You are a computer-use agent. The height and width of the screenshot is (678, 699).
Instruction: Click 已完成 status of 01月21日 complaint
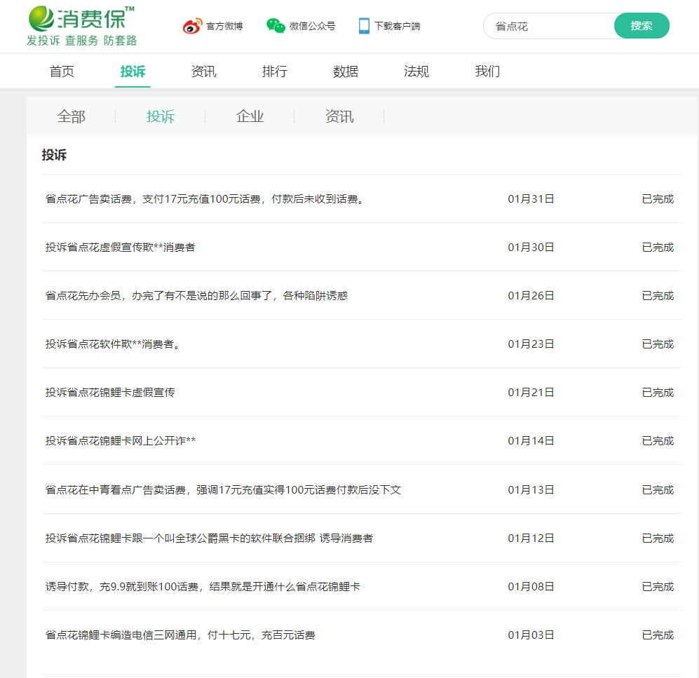coord(658,392)
